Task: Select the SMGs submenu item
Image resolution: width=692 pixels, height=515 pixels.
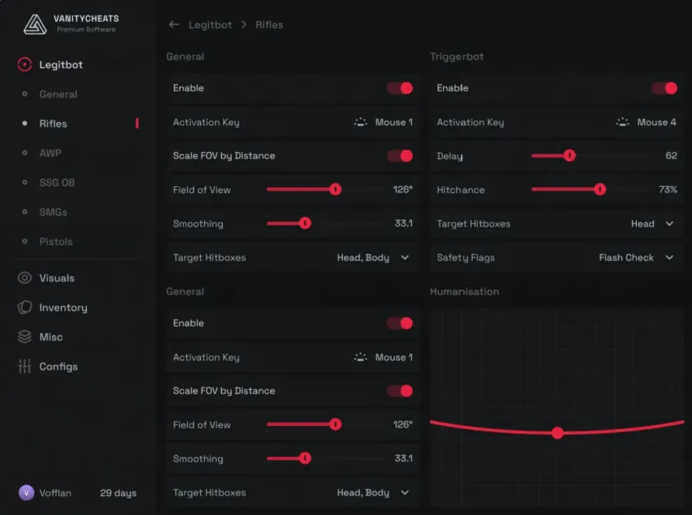Action: (x=54, y=212)
